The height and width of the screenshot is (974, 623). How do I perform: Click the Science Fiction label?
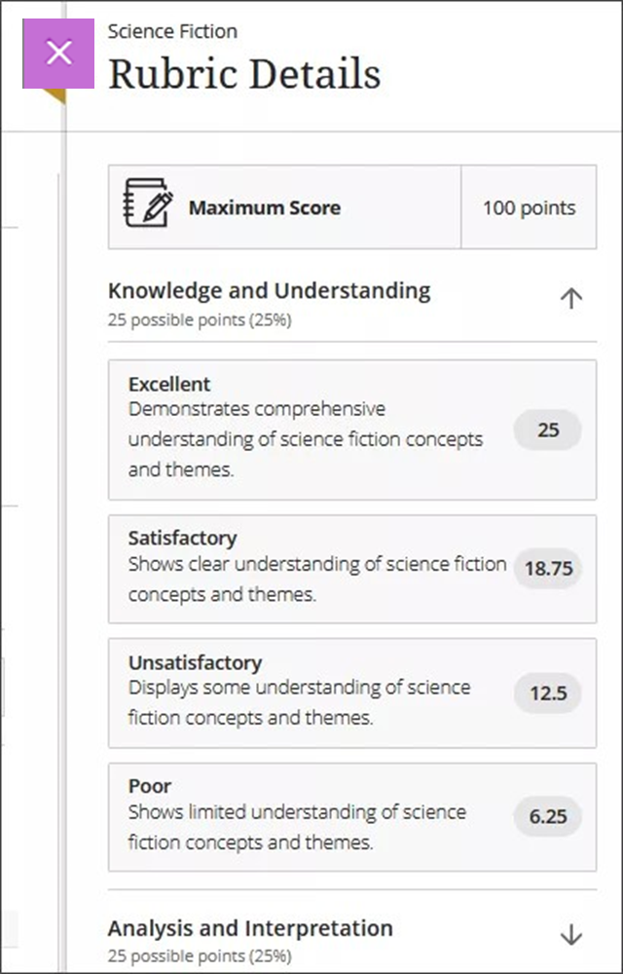(172, 31)
